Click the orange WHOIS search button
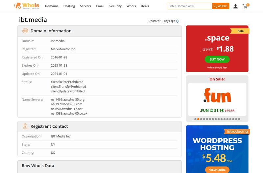The image size is (263, 173). pos(221,6)
